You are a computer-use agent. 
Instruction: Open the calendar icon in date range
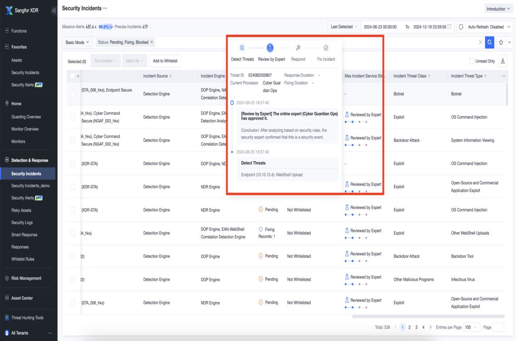pyautogui.click(x=449, y=27)
